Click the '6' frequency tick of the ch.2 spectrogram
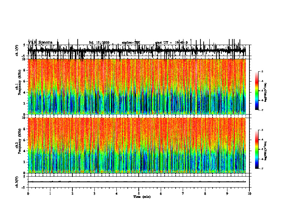 coord(25,140)
